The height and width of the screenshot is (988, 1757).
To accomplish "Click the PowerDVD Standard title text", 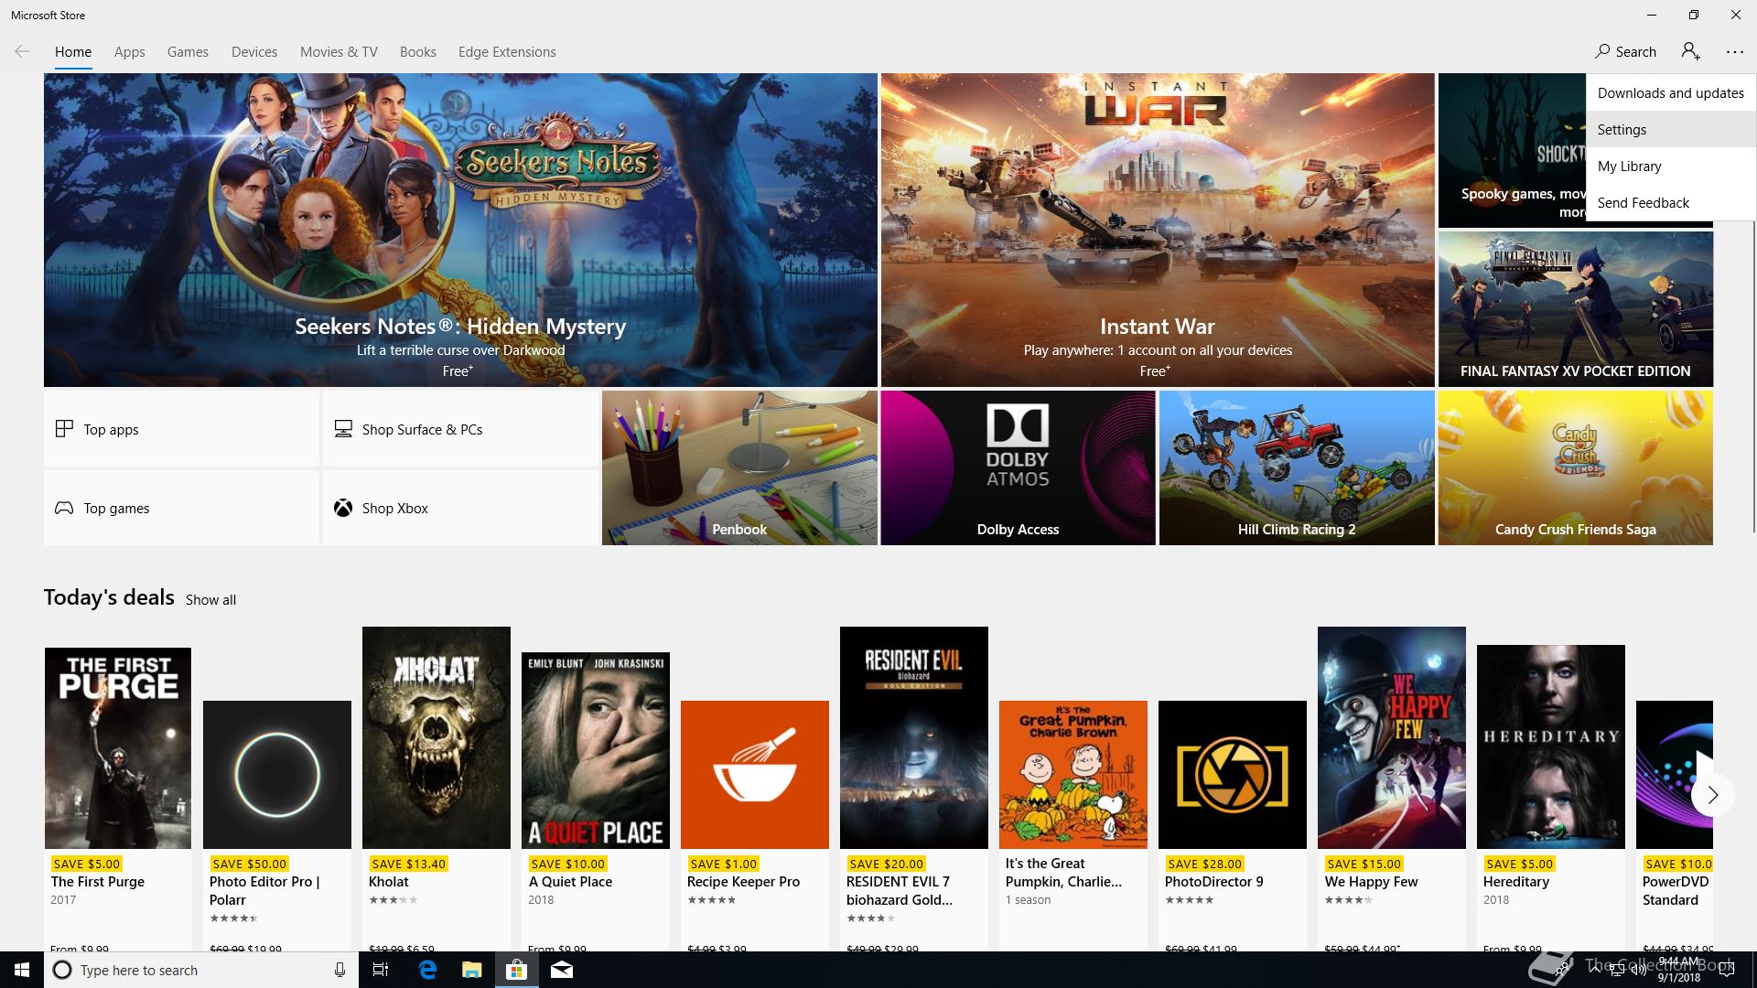I will coord(1675,891).
